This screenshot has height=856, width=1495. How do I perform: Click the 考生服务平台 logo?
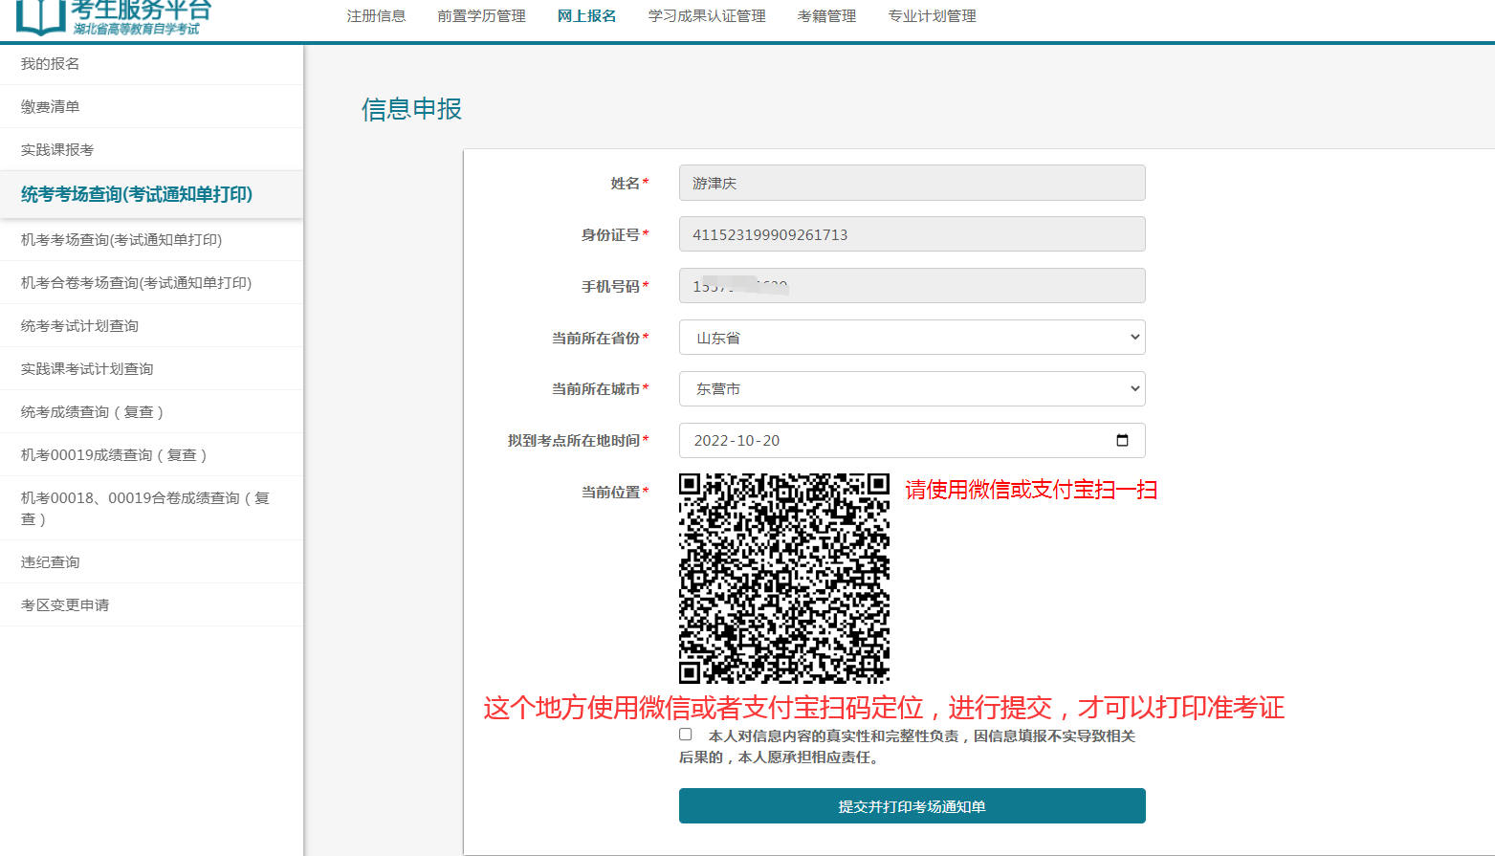(x=113, y=17)
